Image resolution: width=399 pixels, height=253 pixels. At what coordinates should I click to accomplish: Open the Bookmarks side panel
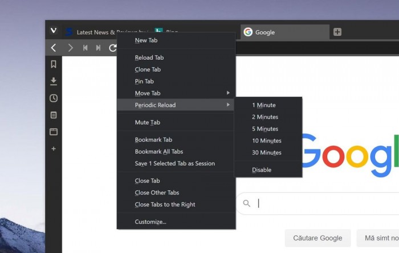click(54, 64)
